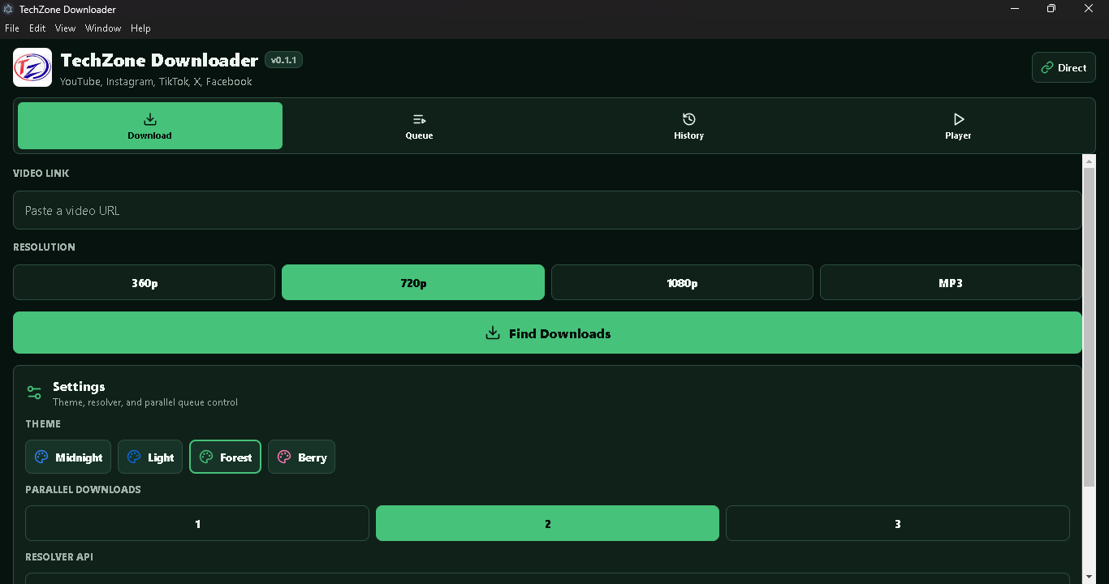1109x584 pixels.
Task: Click the scrollbar down arrow
Action: coord(1090,577)
